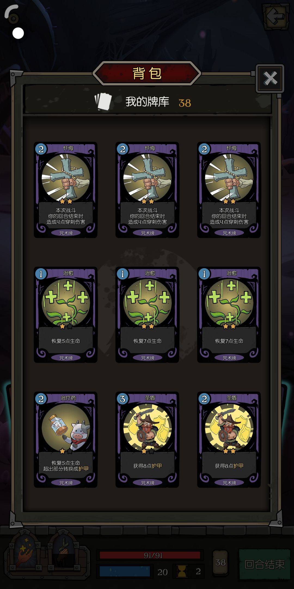Select the middle 忏悔 card in the top row
Screen dimensions: 294x589
coord(147,190)
